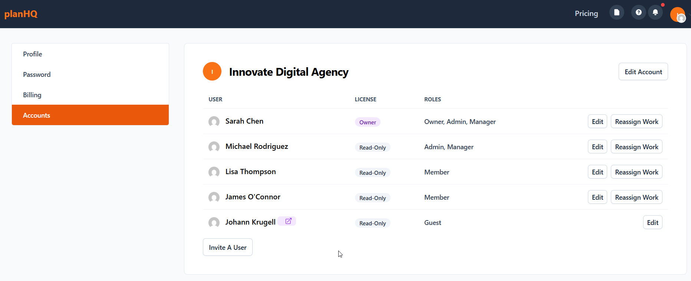Click external link icon beside Johann Krugell
Viewport: 691px width, 281px height.
(x=288, y=221)
